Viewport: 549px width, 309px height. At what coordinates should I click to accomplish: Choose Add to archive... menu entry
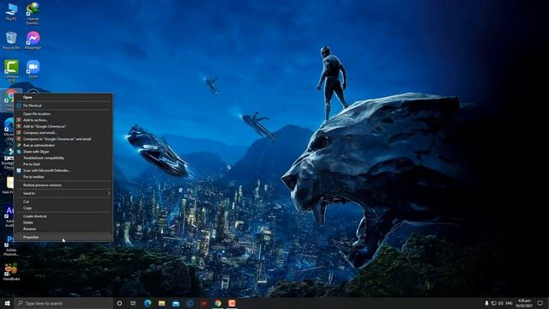63,120
